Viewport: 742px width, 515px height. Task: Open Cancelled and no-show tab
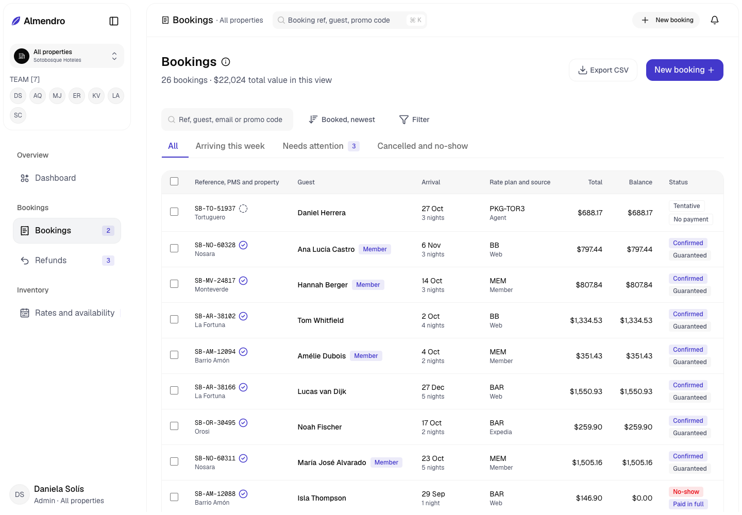(x=423, y=146)
